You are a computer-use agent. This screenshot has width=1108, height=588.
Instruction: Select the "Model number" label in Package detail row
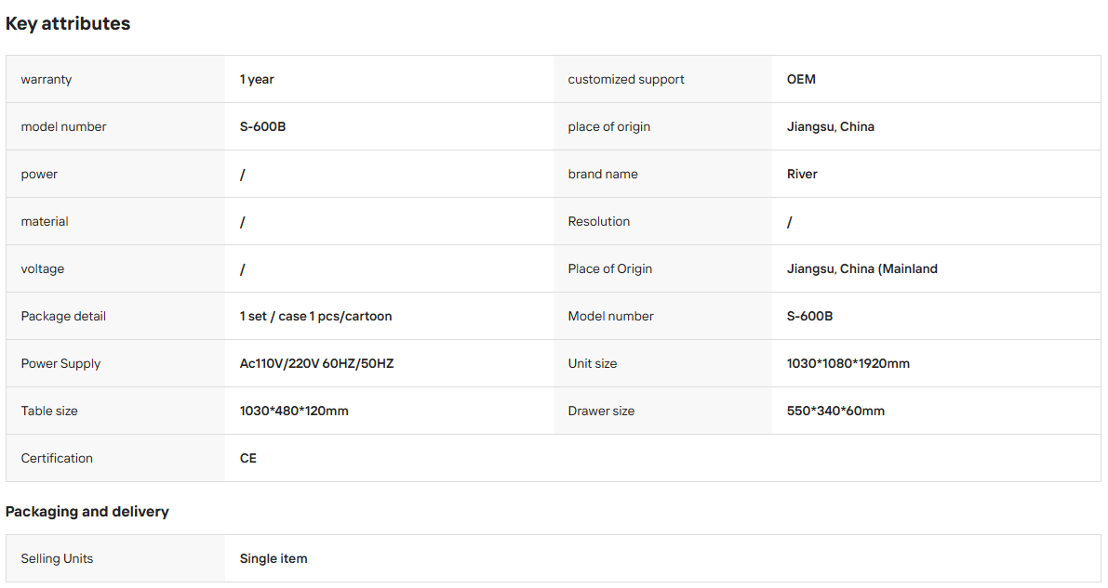pyautogui.click(x=610, y=316)
